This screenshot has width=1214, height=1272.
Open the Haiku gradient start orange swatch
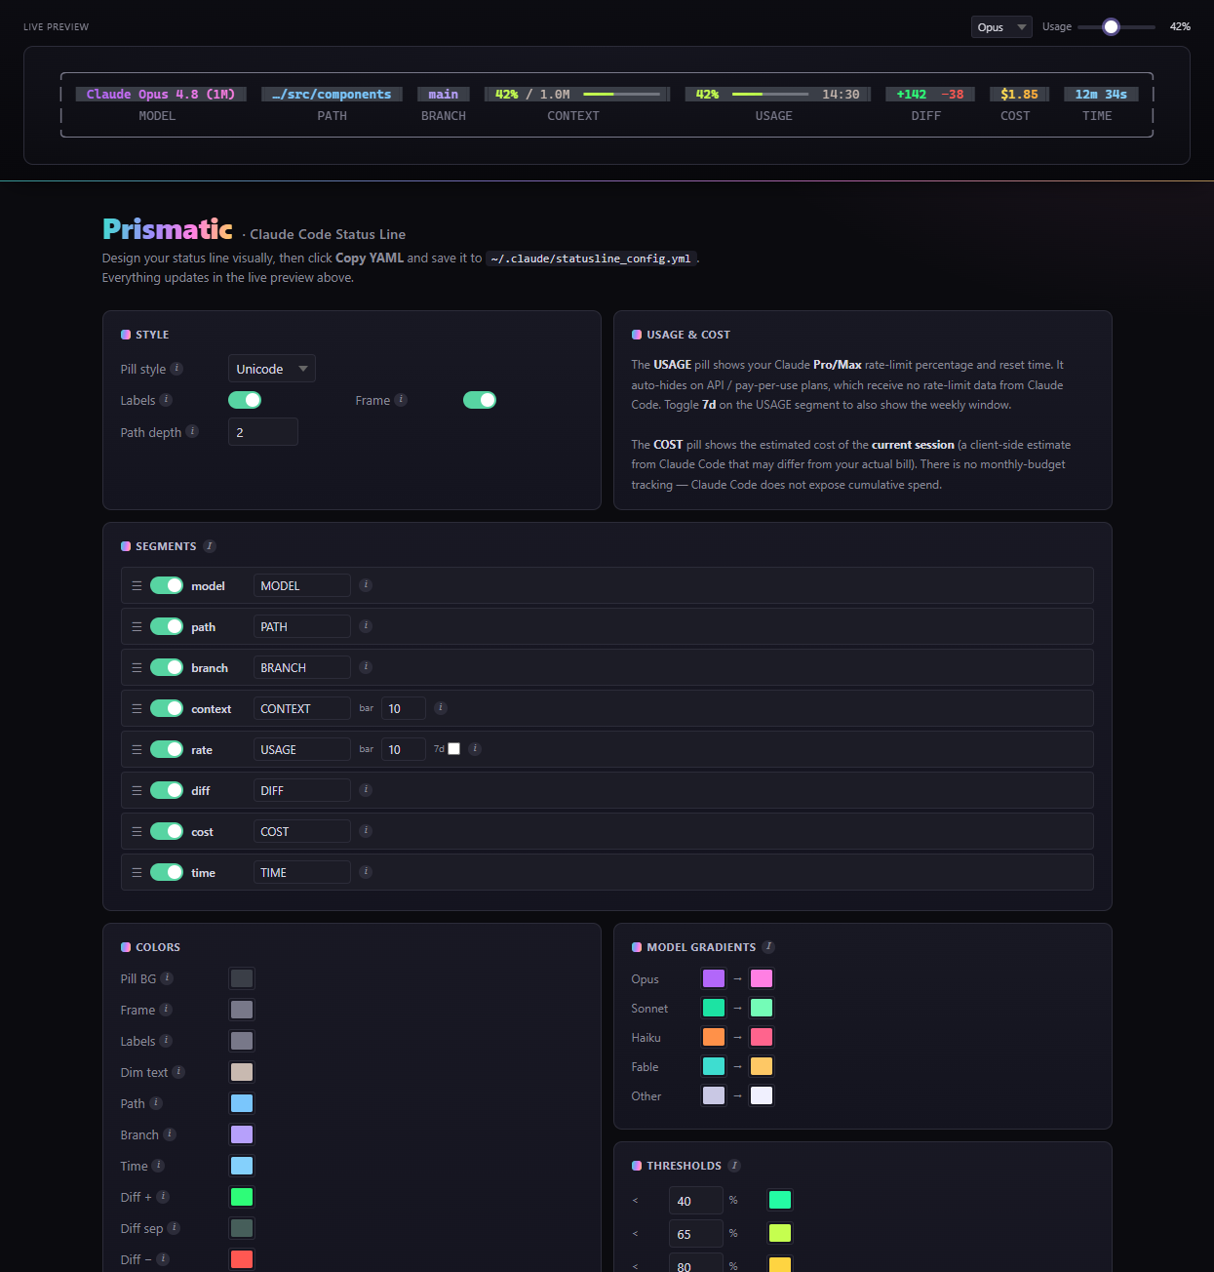(x=714, y=1037)
